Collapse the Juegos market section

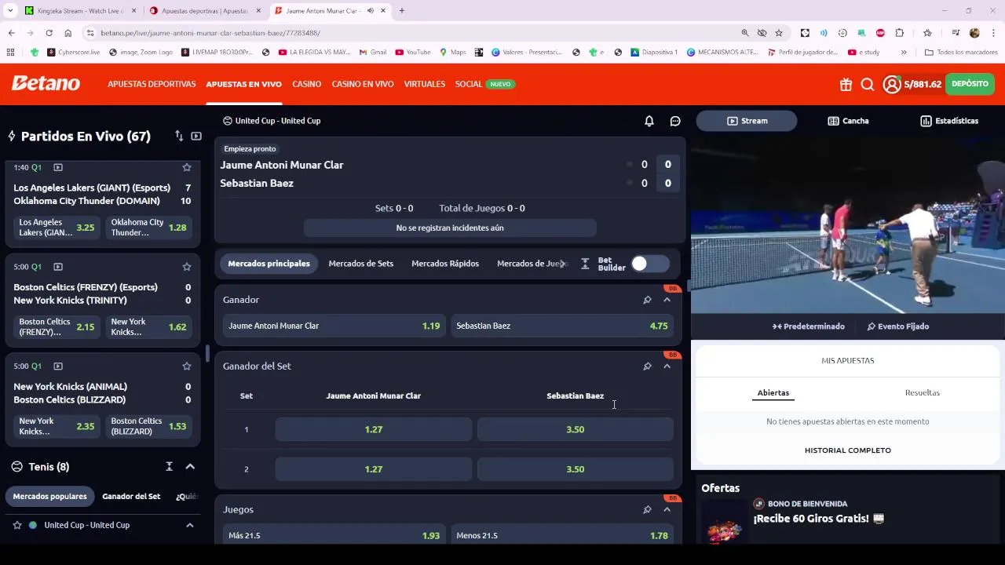pos(667,509)
